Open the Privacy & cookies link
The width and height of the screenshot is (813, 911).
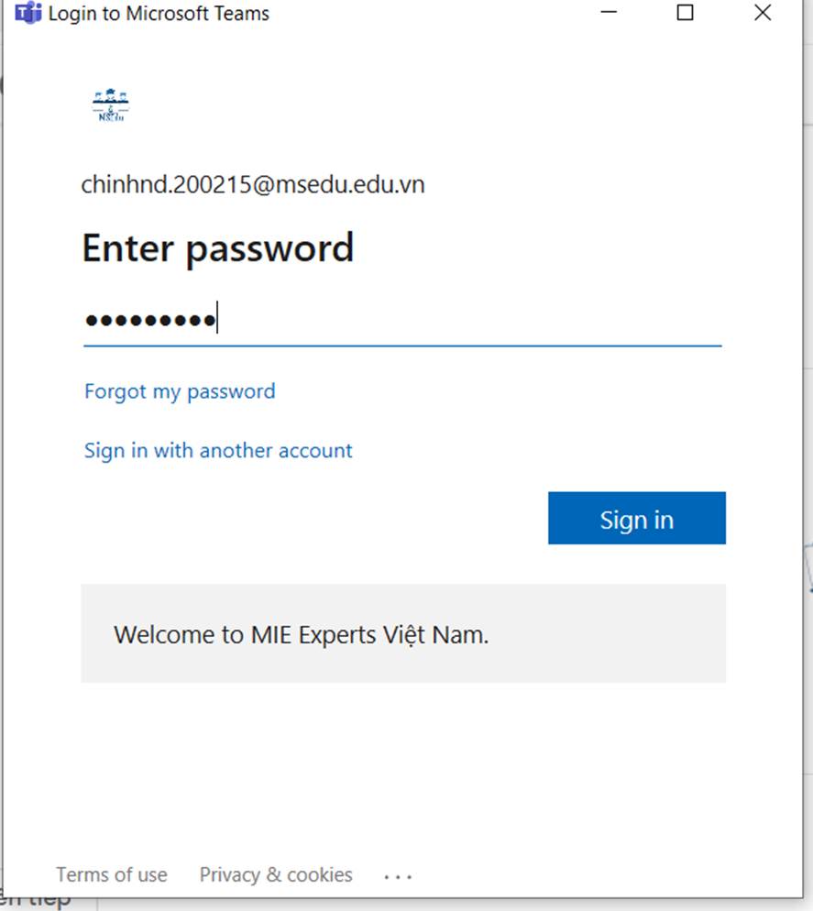pos(276,875)
